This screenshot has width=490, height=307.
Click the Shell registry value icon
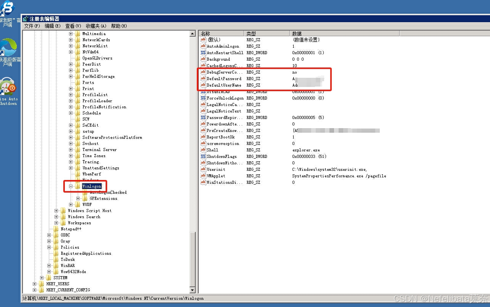(x=203, y=150)
